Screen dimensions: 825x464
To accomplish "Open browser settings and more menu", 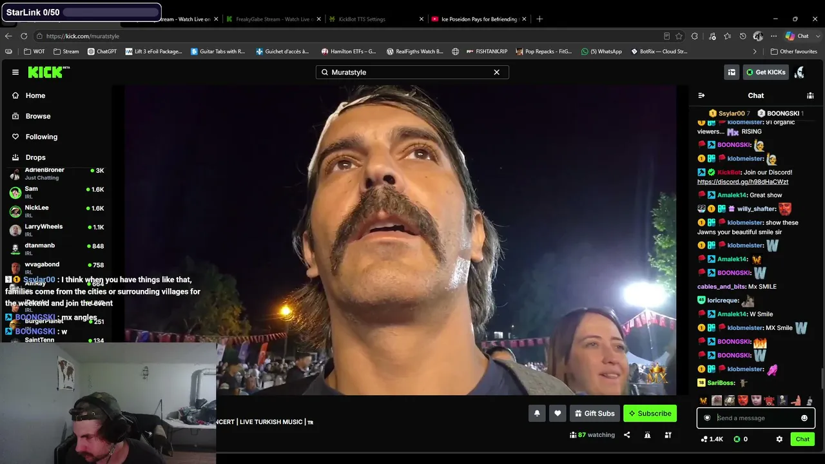I will click(x=773, y=36).
